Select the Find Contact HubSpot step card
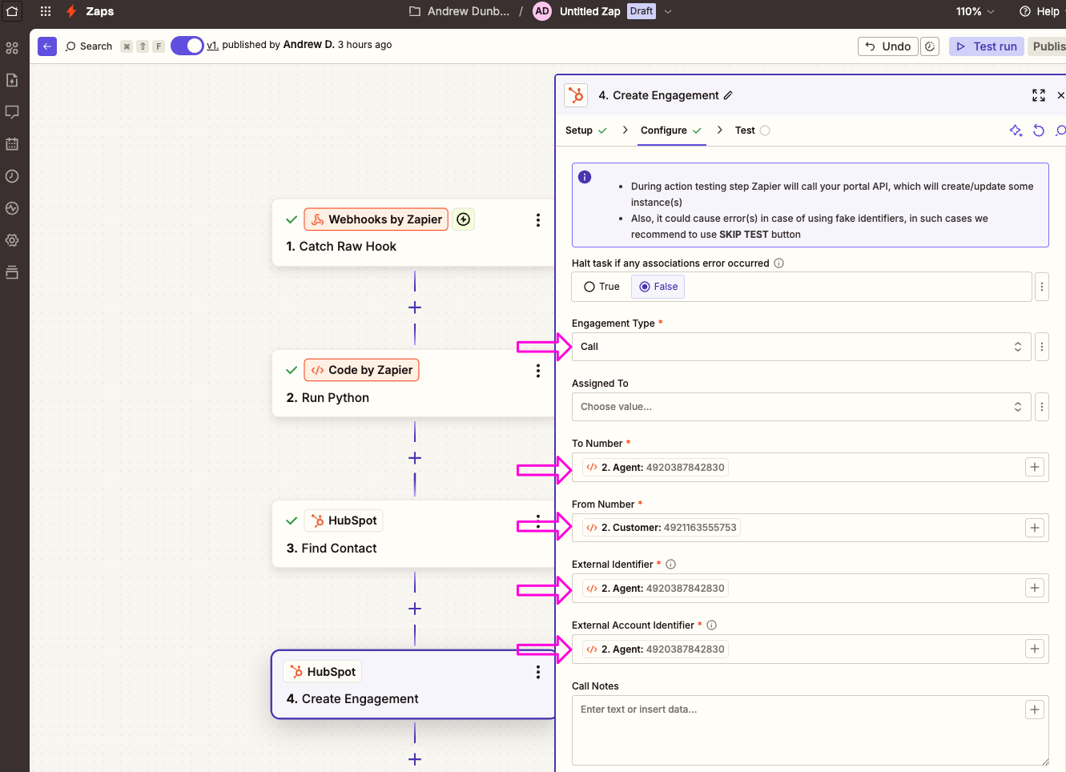This screenshot has height=772, width=1066. (x=413, y=534)
